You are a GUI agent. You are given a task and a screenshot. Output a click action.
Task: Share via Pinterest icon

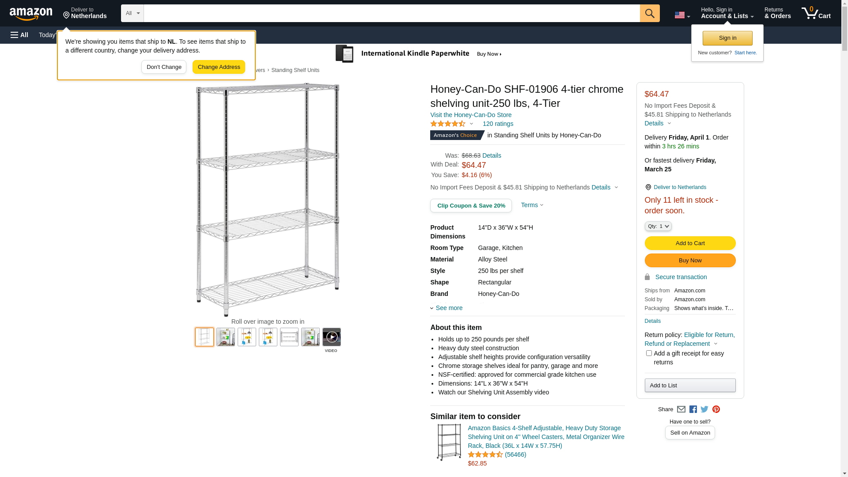716,409
